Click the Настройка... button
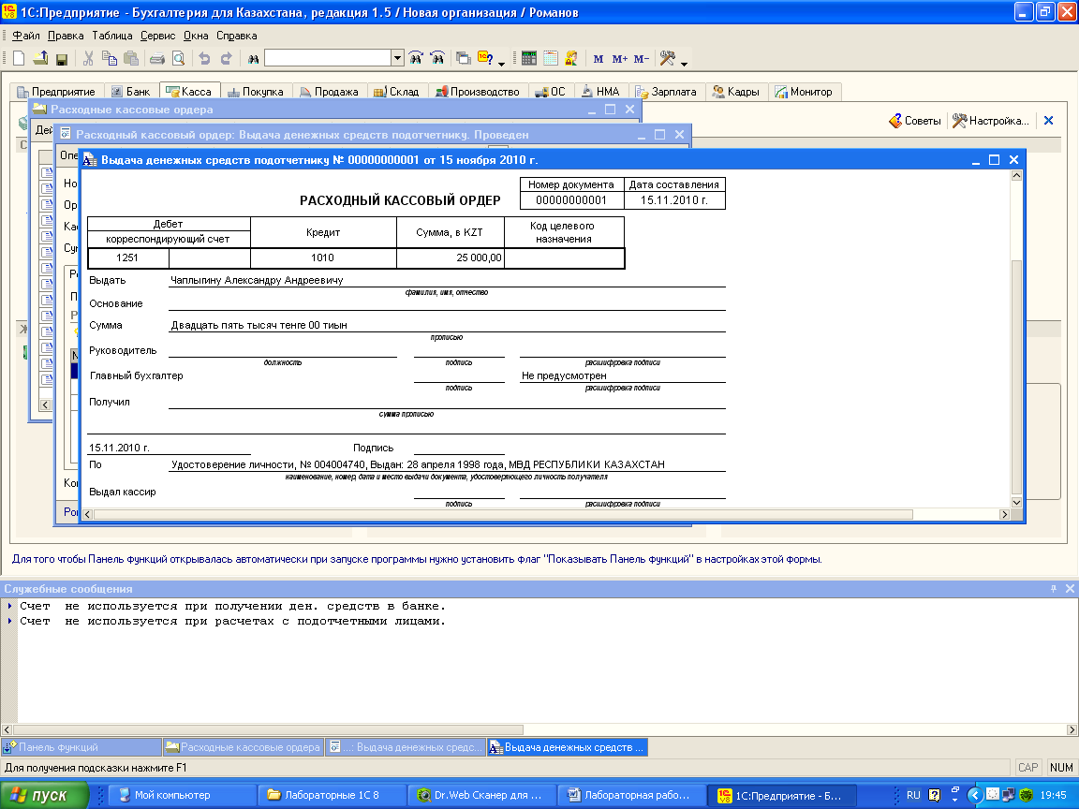The image size is (1079, 809). tap(991, 121)
